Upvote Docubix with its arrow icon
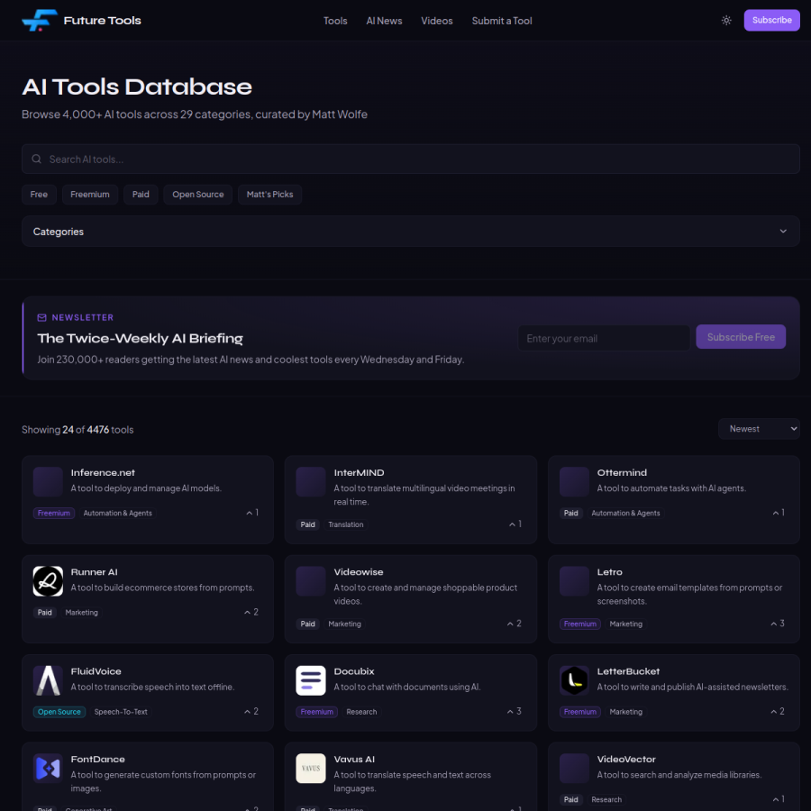 pos(510,712)
